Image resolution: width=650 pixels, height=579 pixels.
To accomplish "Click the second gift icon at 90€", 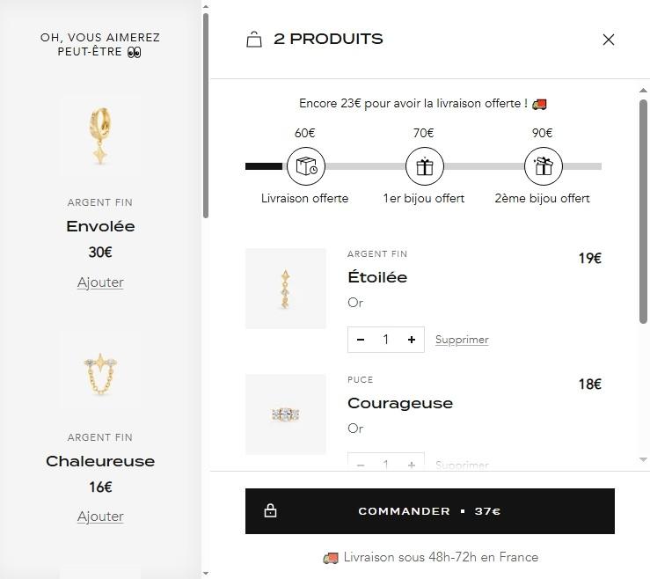I will click(544, 165).
